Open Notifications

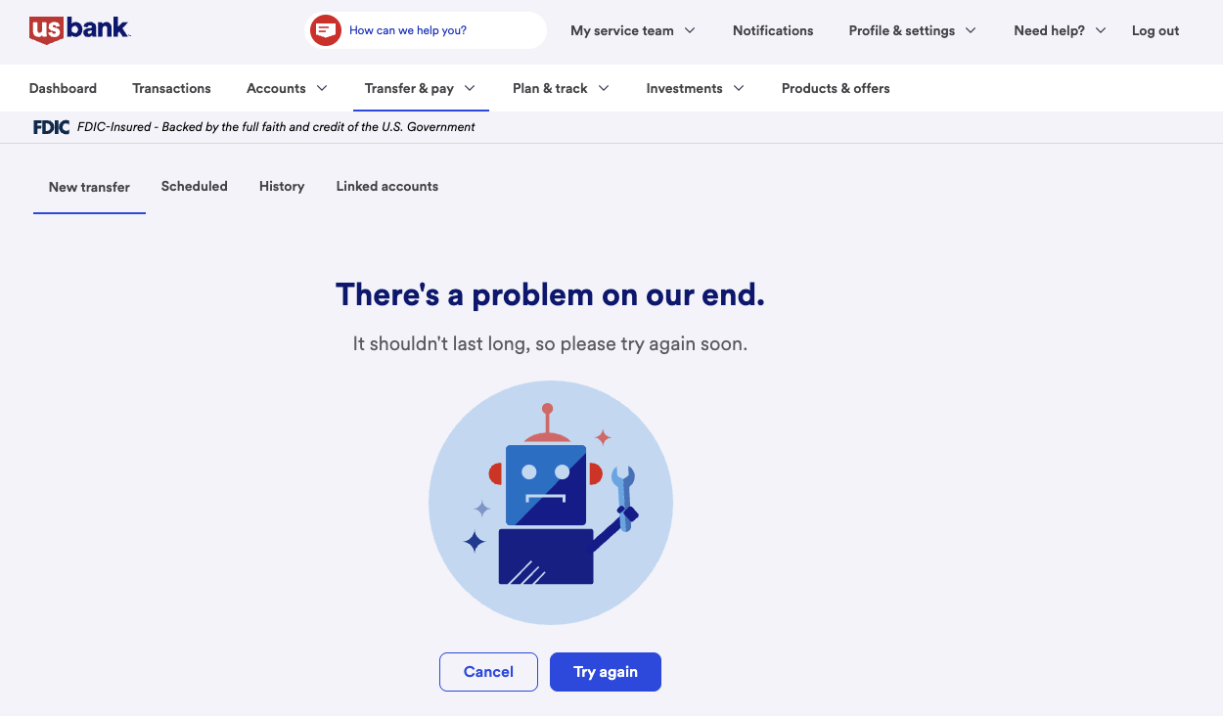[x=773, y=30]
